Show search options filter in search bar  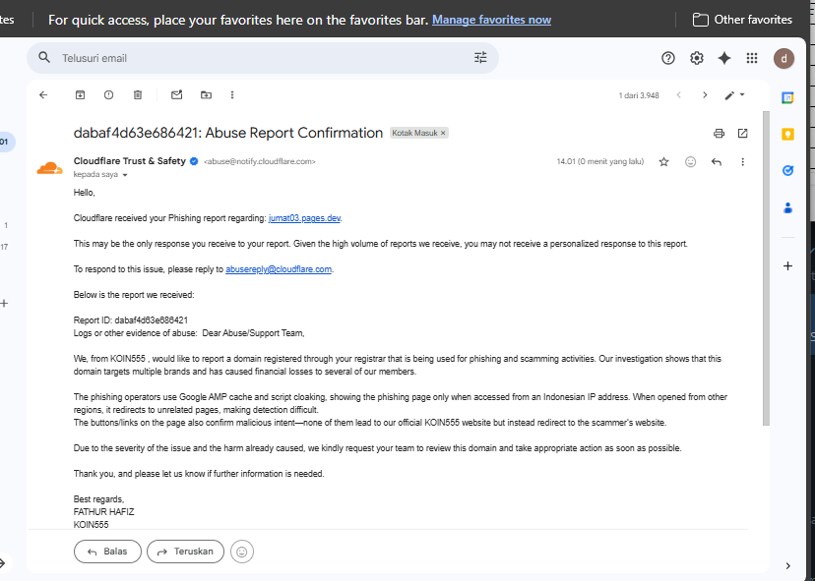click(480, 58)
